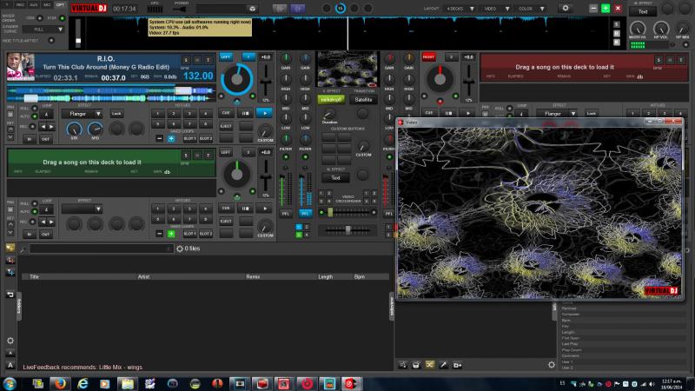Increase font size with large A icon
This screenshot has width=695, height=391.
point(10,365)
